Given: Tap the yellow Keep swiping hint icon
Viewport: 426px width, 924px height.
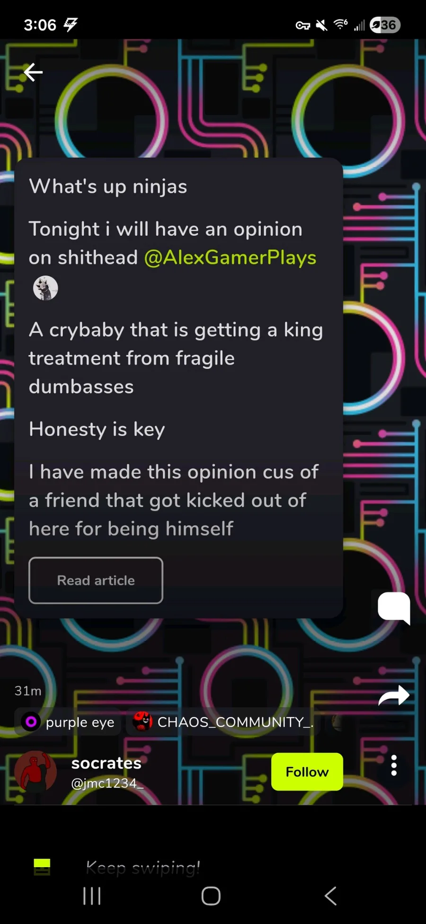Looking at the screenshot, I should pyautogui.click(x=42, y=867).
